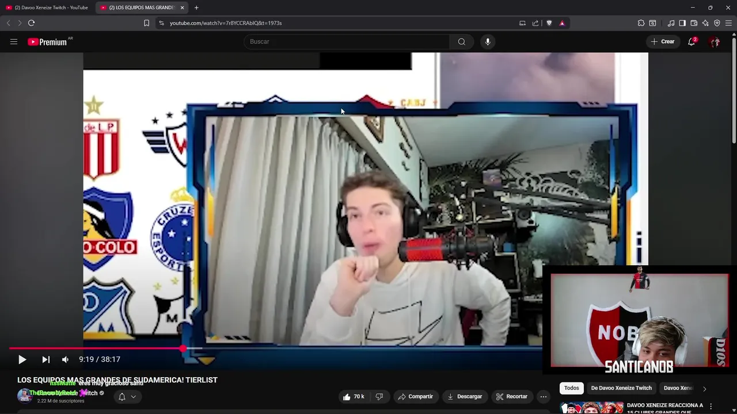
Task: Reload the current page
Action: (x=31, y=23)
